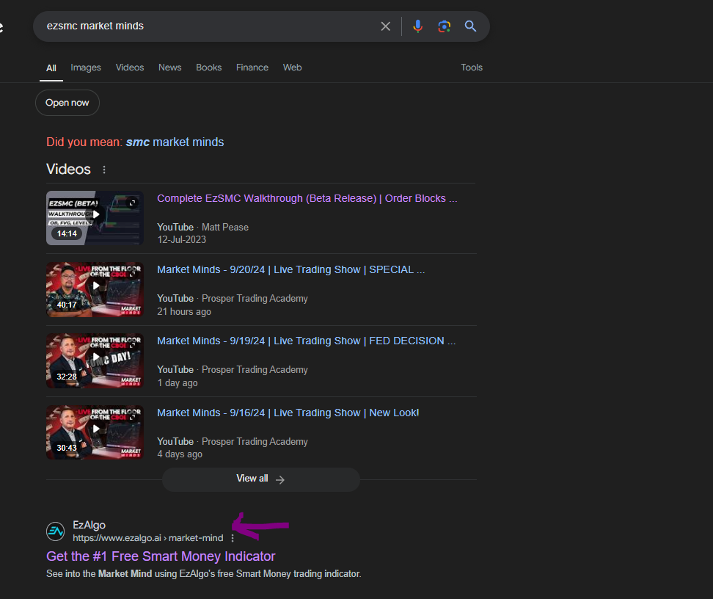Switch to the Images tab
Viewport: 713px width, 599px height.
pos(86,68)
